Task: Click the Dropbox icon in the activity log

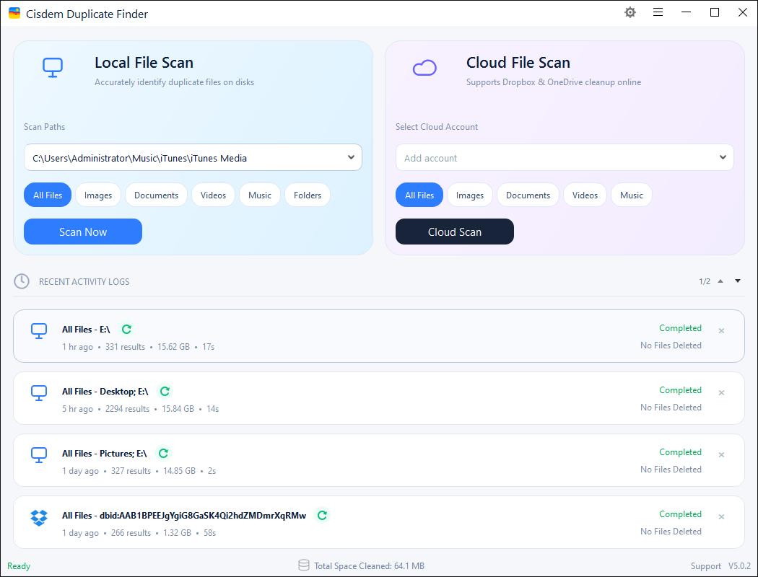Action: pos(39,518)
